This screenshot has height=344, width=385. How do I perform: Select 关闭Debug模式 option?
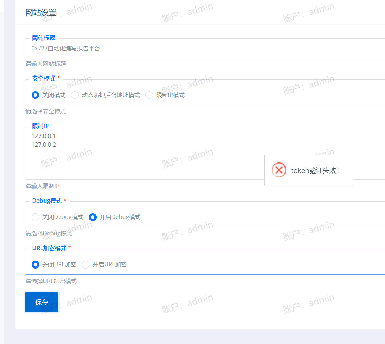pyautogui.click(x=35, y=217)
